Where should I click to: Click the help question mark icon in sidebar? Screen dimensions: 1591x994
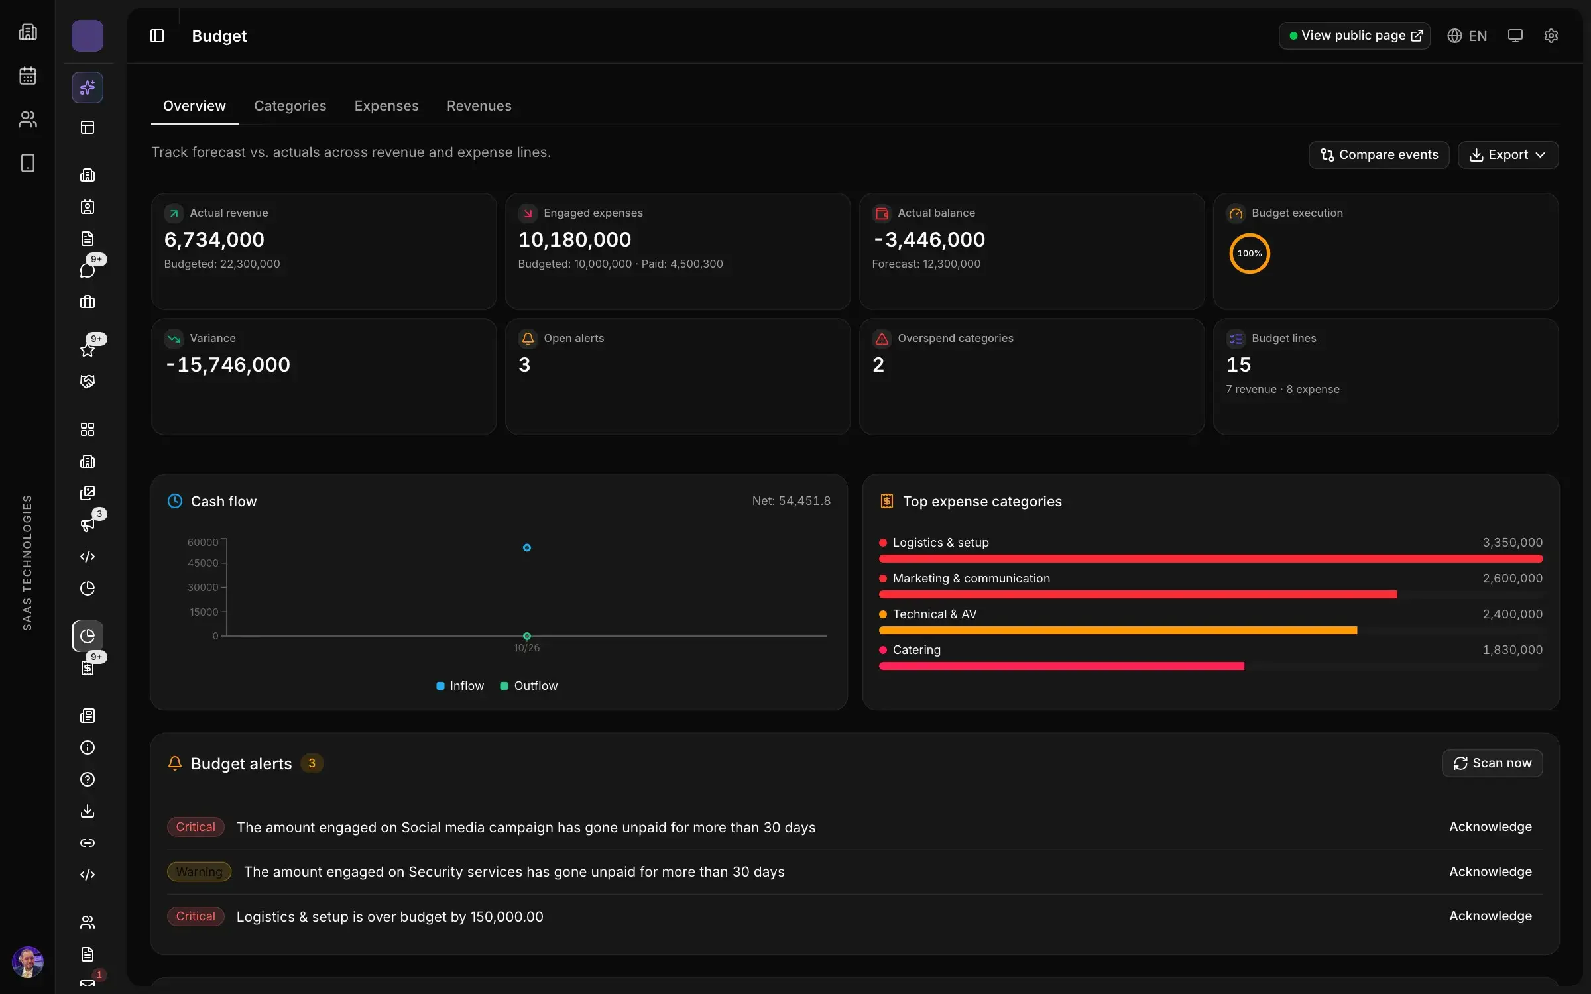pos(88,779)
